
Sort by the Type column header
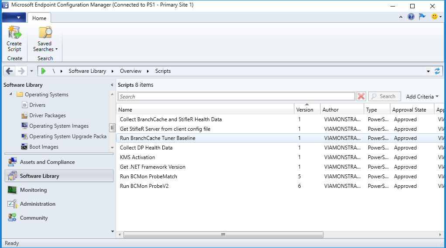(x=377, y=110)
